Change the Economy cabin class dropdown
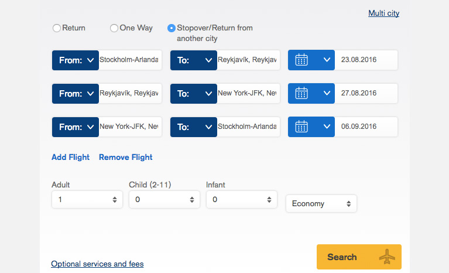The width and height of the screenshot is (449, 273). [321, 204]
